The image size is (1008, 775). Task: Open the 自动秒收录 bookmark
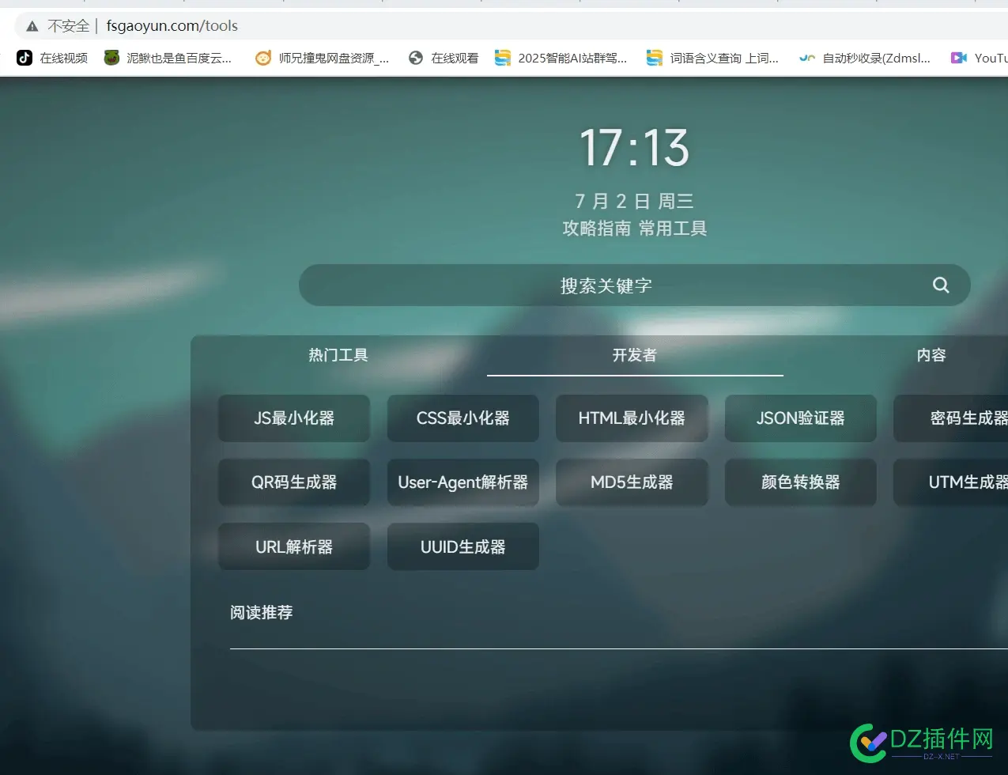(x=864, y=58)
